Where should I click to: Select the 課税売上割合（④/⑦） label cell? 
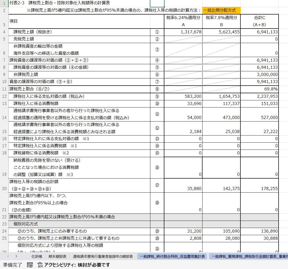tap(79, 89)
